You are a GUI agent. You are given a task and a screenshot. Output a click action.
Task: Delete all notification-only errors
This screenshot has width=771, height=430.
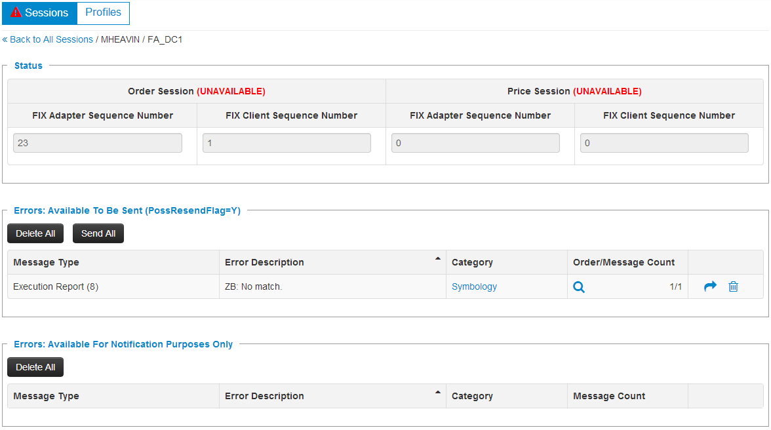[35, 367]
